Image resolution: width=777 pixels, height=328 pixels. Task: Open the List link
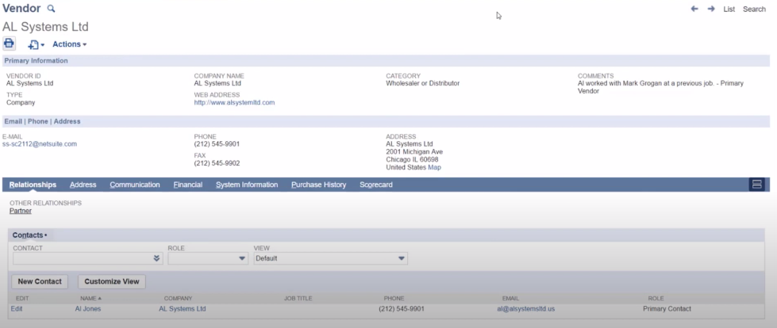click(x=729, y=9)
